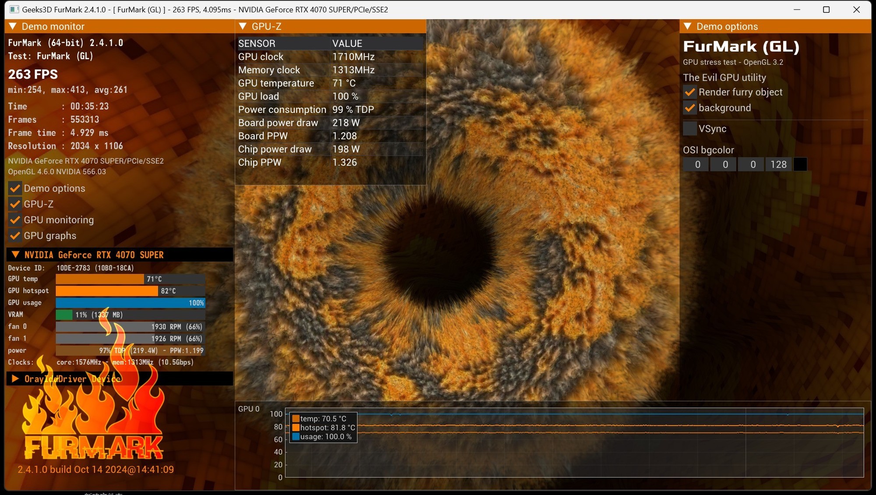Image resolution: width=876 pixels, height=495 pixels.
Task: Click the GPU 0 graph area
Action: 574,442
